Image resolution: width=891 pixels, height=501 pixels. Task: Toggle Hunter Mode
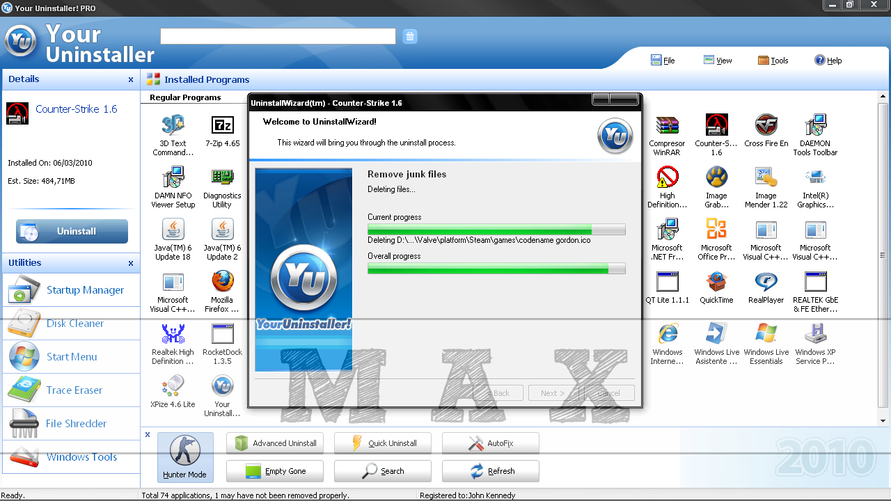tap(185, 457)
